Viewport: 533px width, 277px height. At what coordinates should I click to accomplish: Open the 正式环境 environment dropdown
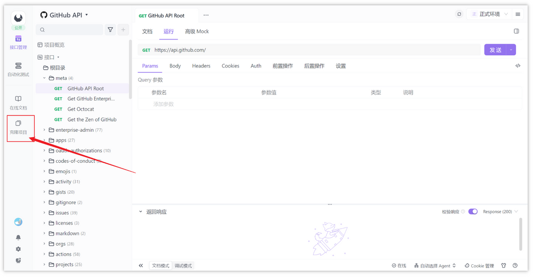tap(490, 14)
